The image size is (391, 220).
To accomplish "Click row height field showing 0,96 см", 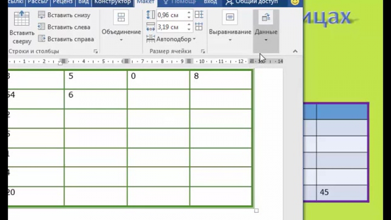I will tap(171, 15).
